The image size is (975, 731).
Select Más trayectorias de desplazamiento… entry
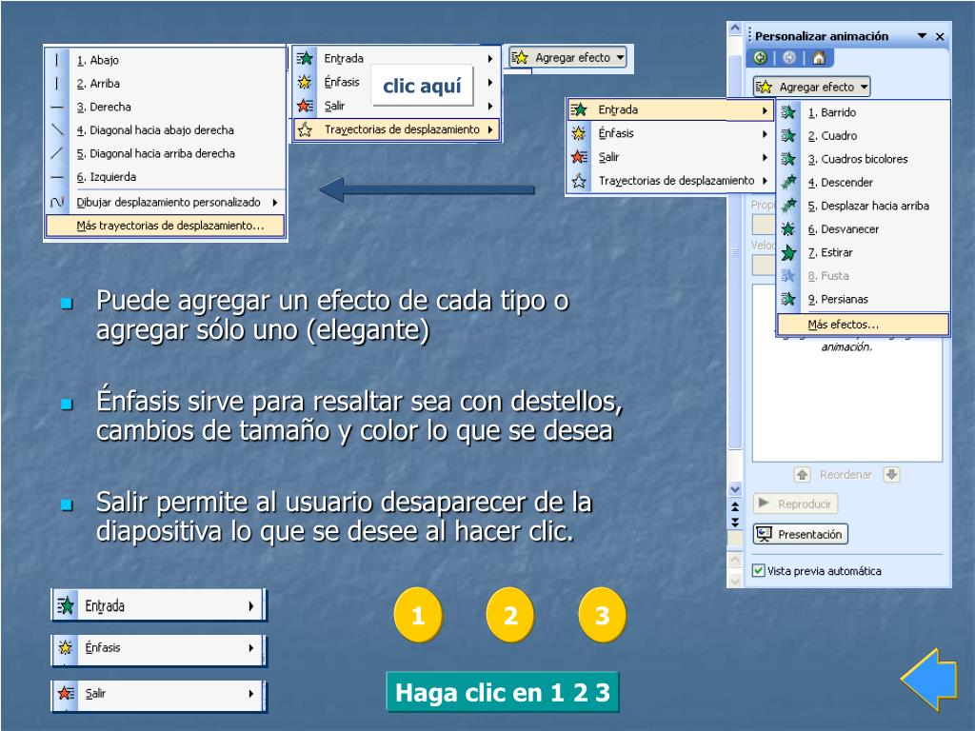tap(166, 226)
